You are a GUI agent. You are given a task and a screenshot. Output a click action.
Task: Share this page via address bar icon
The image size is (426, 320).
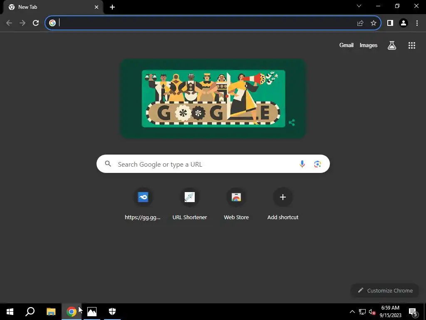coord(360,23)
